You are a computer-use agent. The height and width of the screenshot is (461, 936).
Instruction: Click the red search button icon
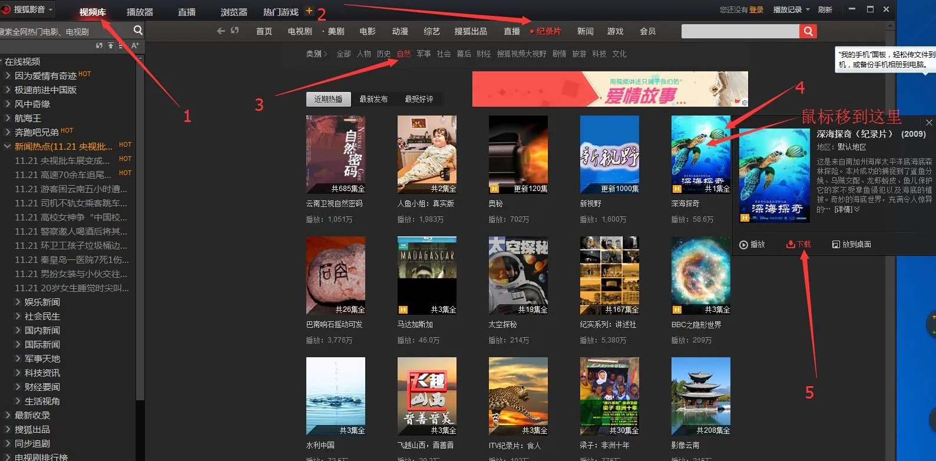[x=808, y=31]
